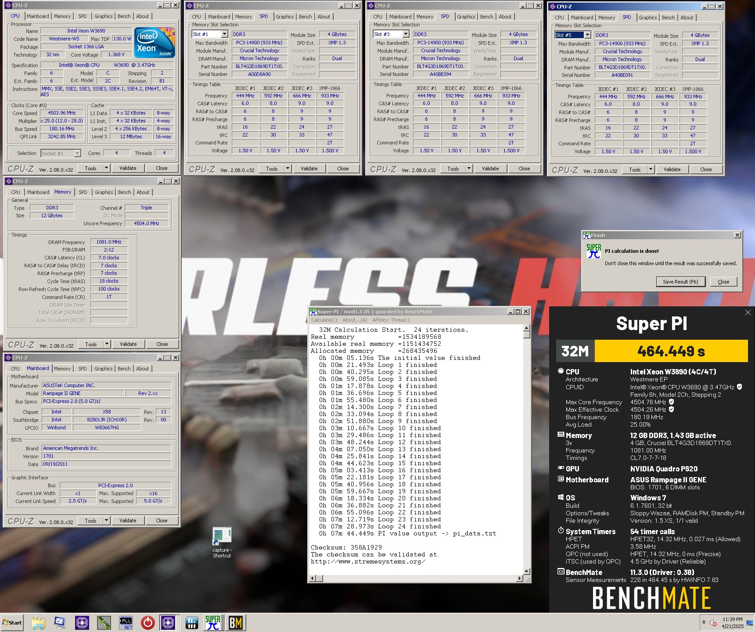Show hidden system tray icons
This screenshot has width=755, height=632.
click(704, 622)
